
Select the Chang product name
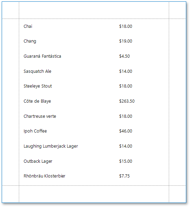(30, 41)
